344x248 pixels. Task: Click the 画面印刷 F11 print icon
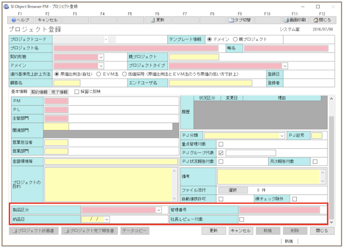(x=286, y=20)
